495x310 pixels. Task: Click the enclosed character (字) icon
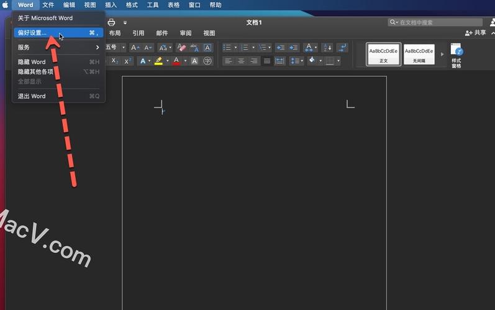click(x=207, y=61)
